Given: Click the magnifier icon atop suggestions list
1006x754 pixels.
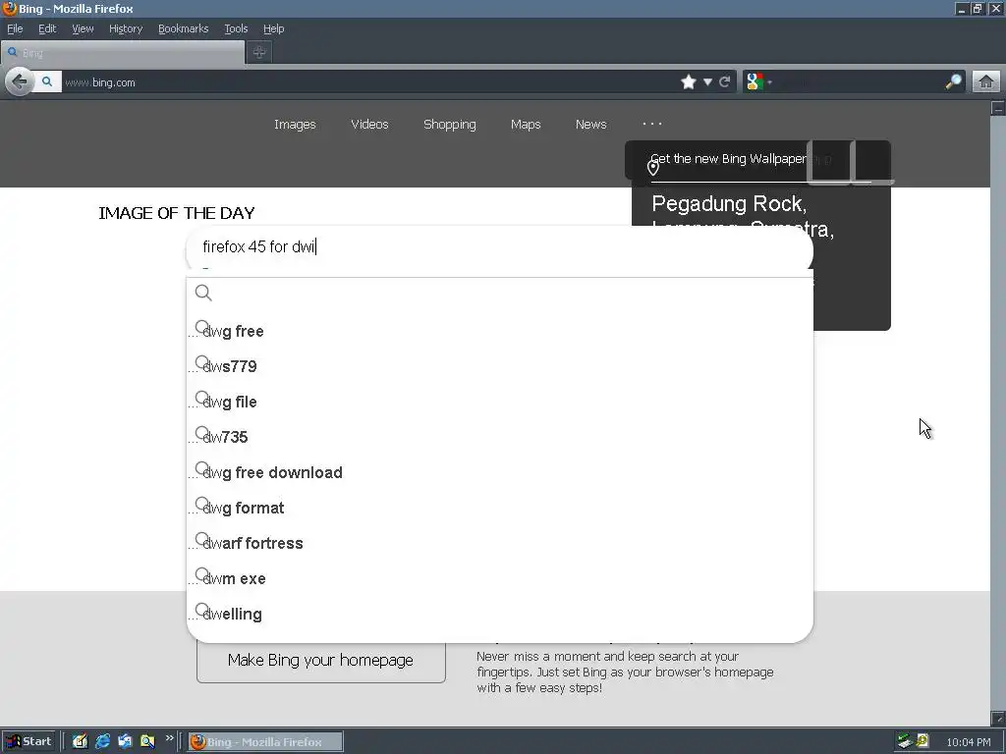Looking at the screenshot, I should (203, 293).
